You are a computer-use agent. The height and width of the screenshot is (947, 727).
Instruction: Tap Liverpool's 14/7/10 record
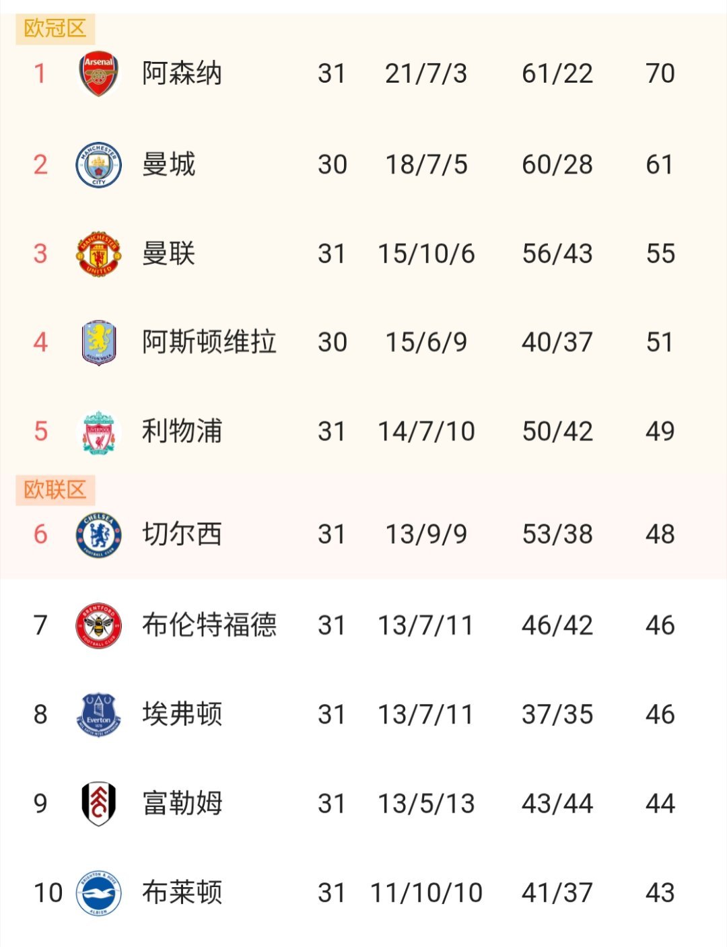pyautogui.click(x=426, y=431)
